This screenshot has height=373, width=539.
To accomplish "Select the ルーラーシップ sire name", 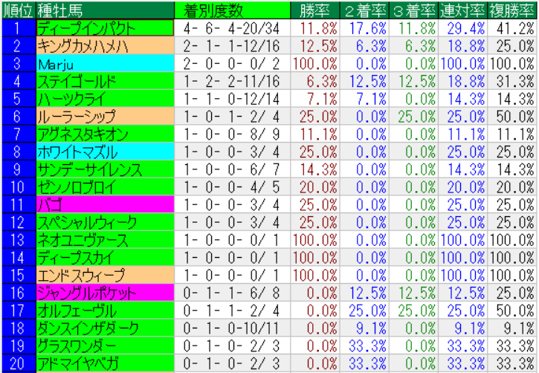I will click(77, 116).
